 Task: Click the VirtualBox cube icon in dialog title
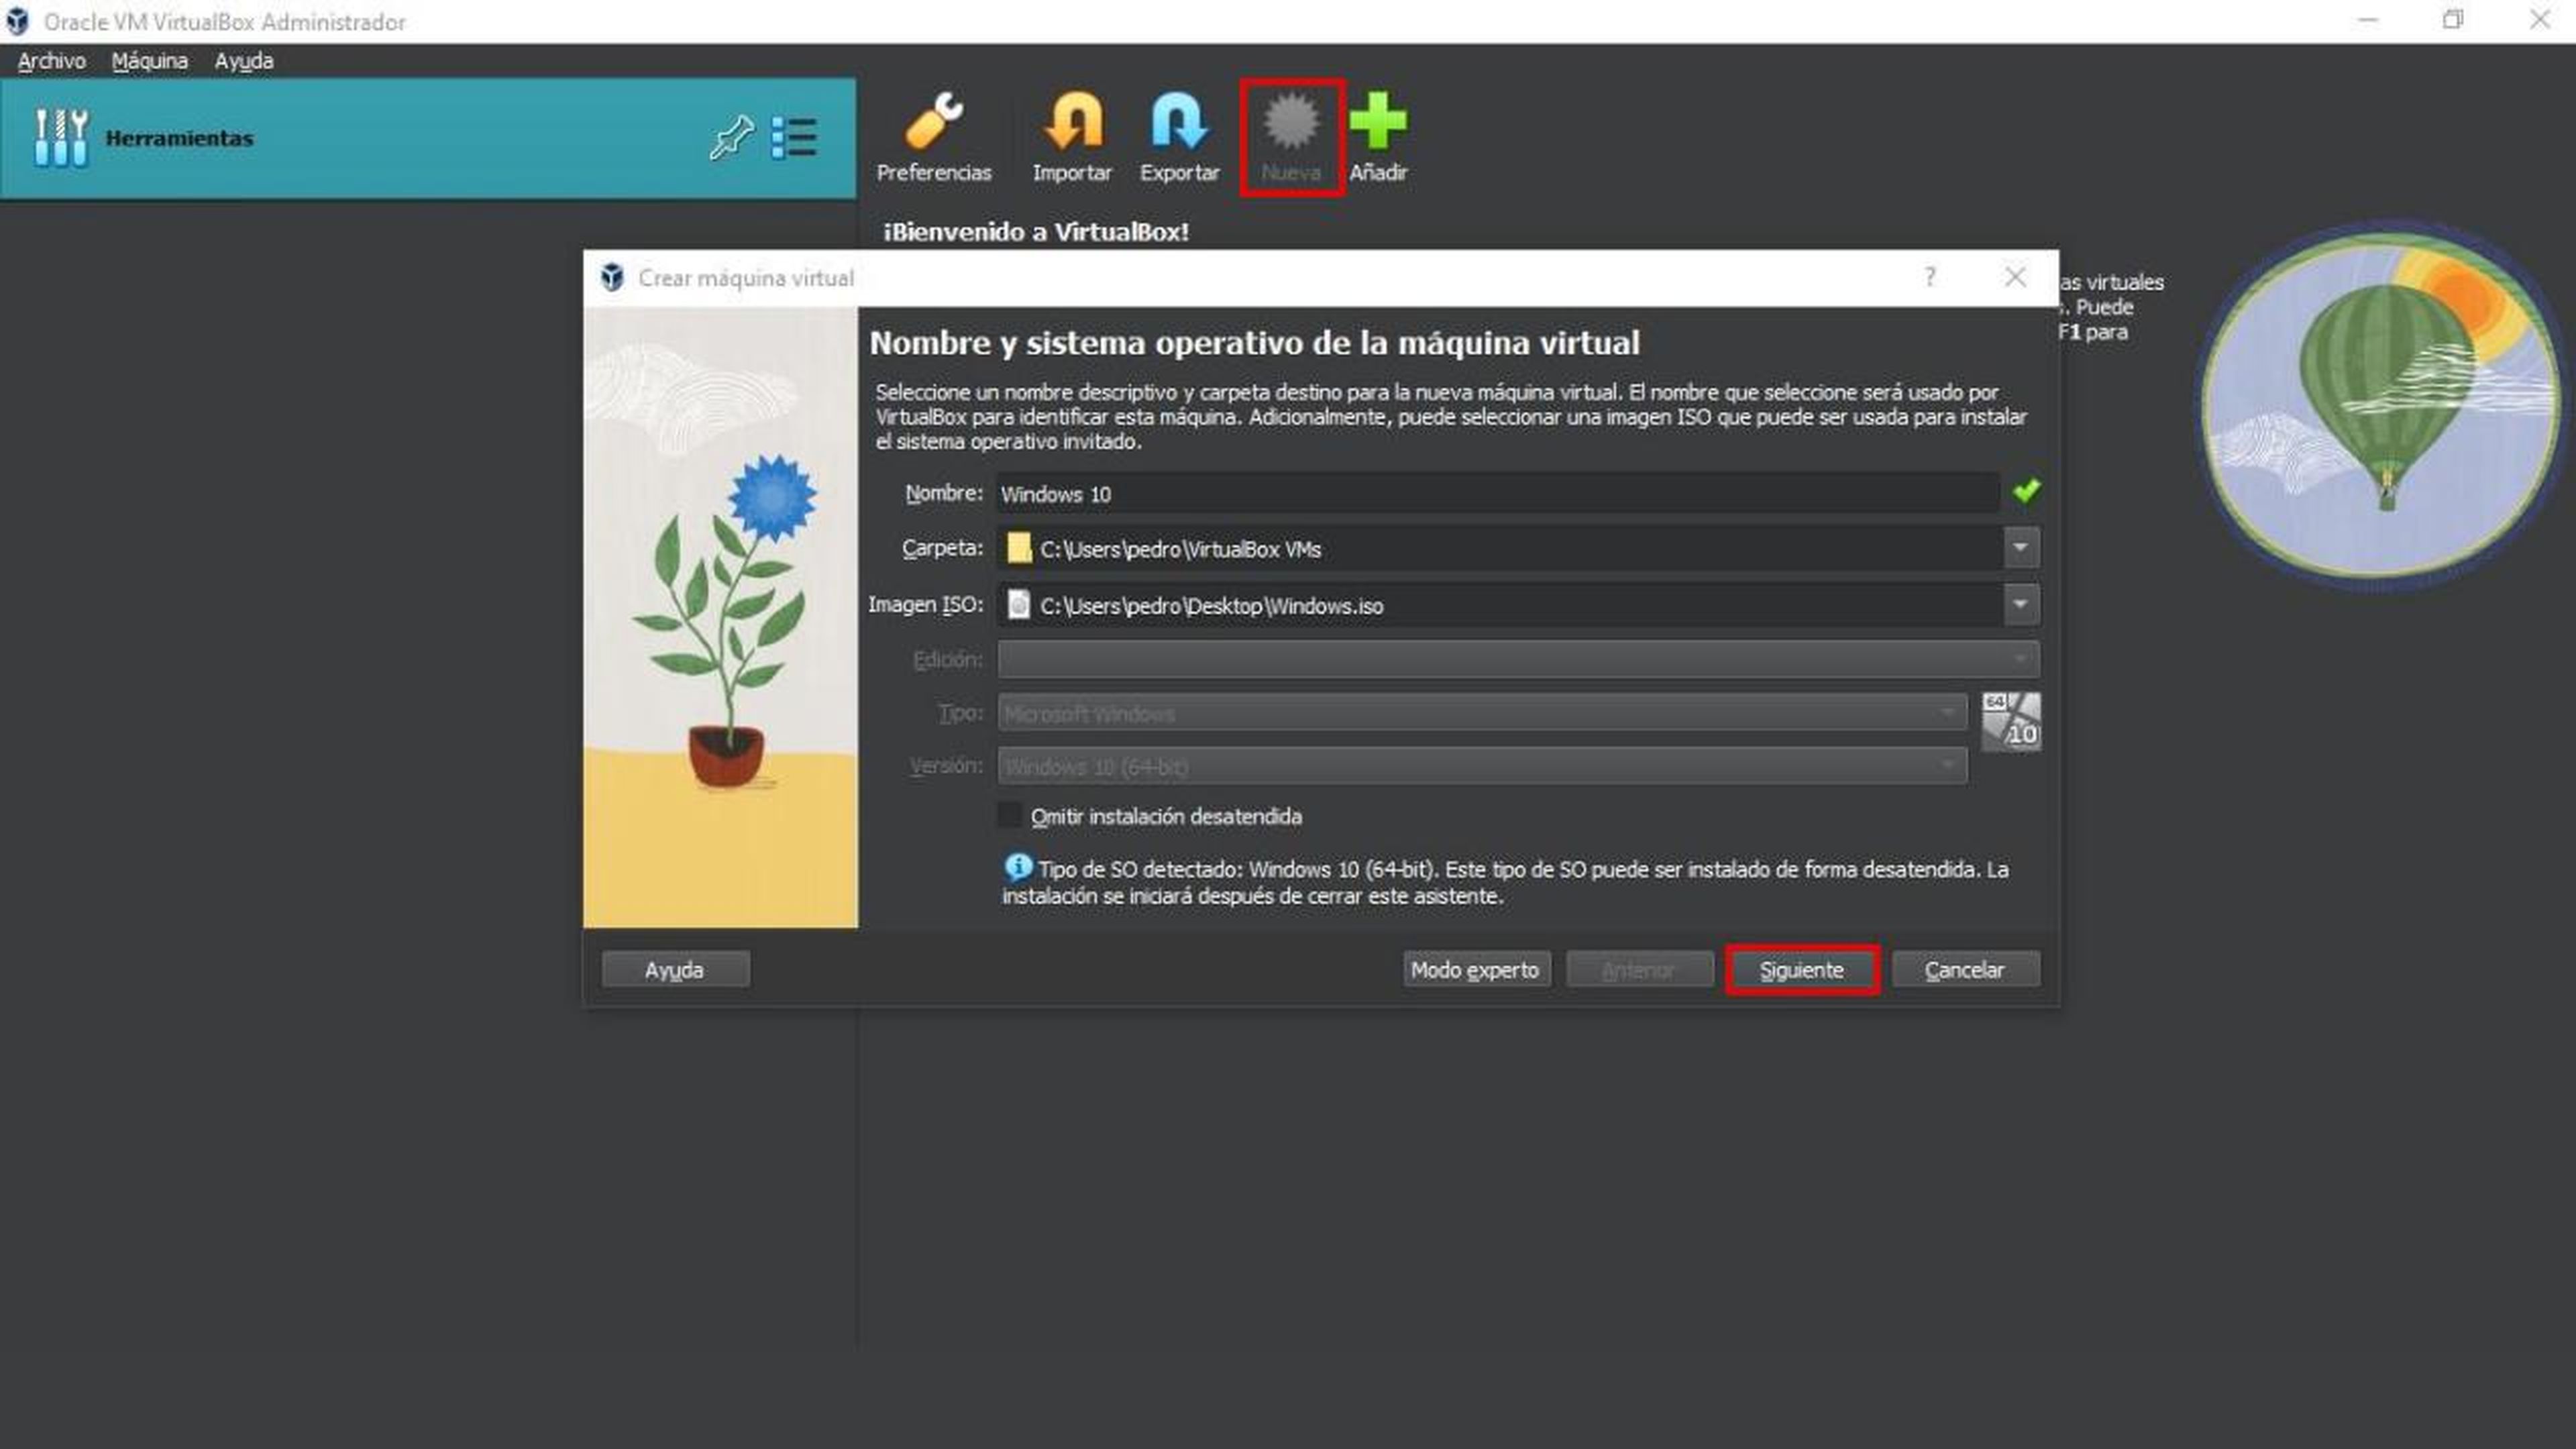click(612, 277)
